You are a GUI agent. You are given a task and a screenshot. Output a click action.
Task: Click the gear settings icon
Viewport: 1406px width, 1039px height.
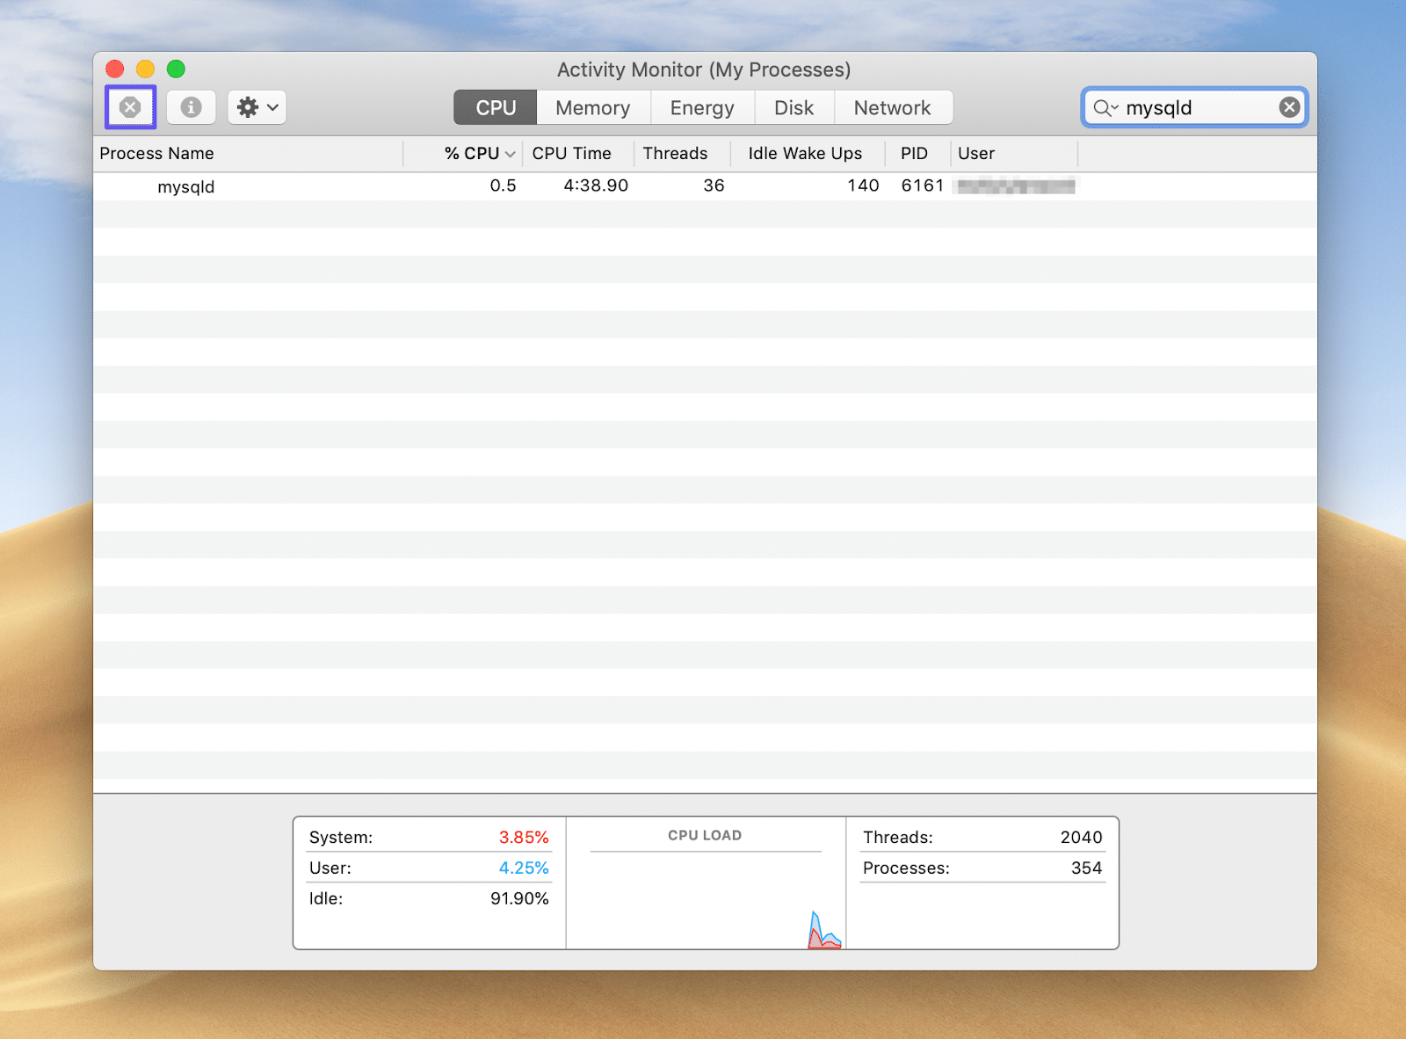pyautogui.click(x=249, y=107)
